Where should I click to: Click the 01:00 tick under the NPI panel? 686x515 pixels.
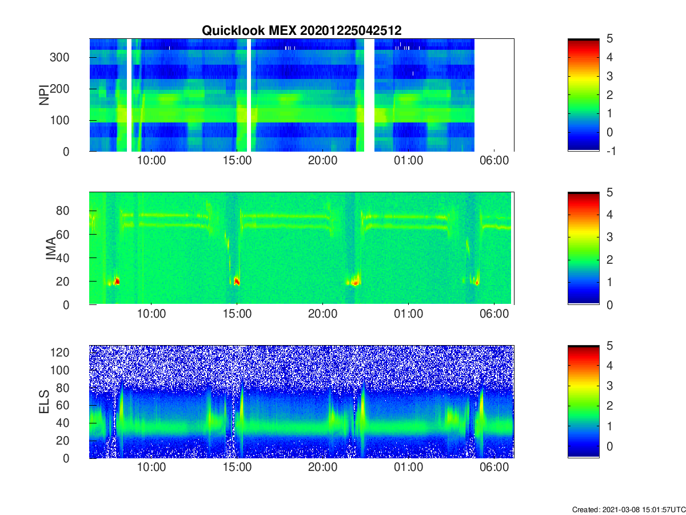(409, 161)
